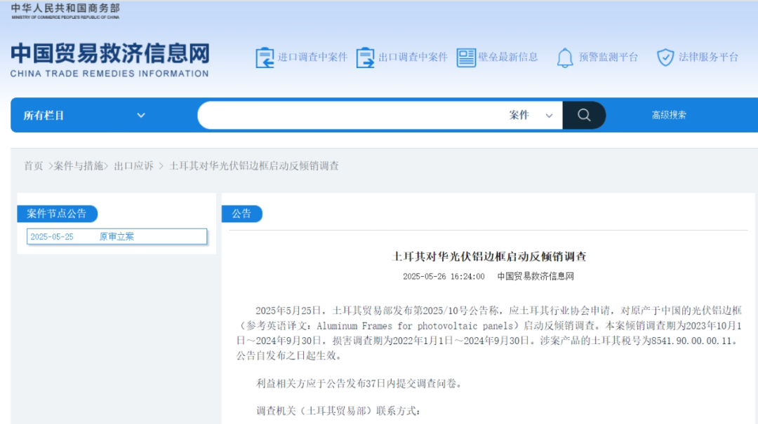Image resolution: width=758 pixels, height=424 pixels.
Task: Click breadcrumb 土耳其对华光伏铝边框启动反倾销调查
Action: (x=254, y=165)
